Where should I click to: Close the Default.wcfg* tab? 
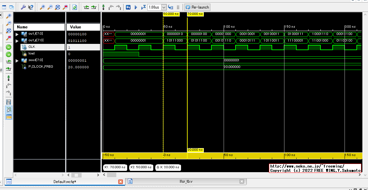120,181
